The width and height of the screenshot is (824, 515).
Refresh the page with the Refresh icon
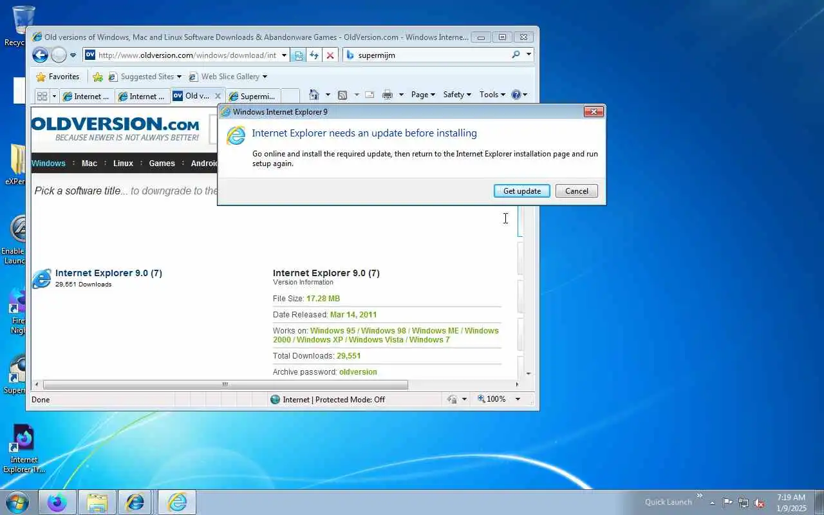(314, 55)
